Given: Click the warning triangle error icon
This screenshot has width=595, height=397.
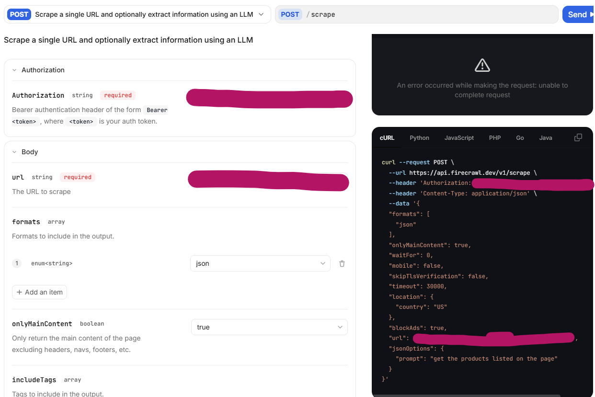Looking at the screenshot, I should [x=482, y=65].
